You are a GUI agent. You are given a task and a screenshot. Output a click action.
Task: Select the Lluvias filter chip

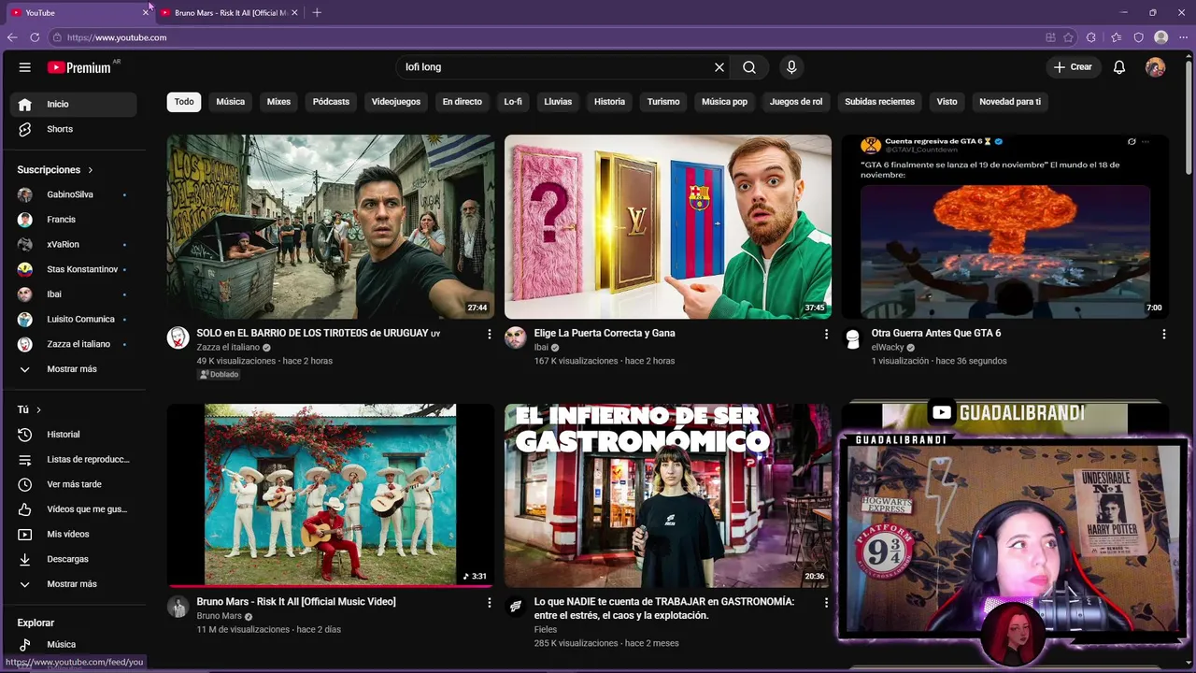point(558,102)
